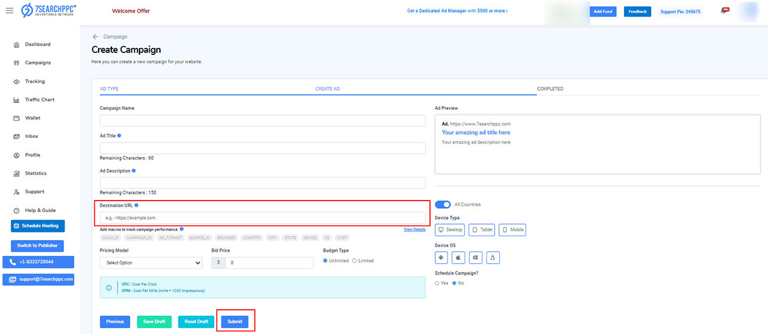768x334 pixels.
Task: Click the Destination URL input field
Action: click(x=262, y=218)
